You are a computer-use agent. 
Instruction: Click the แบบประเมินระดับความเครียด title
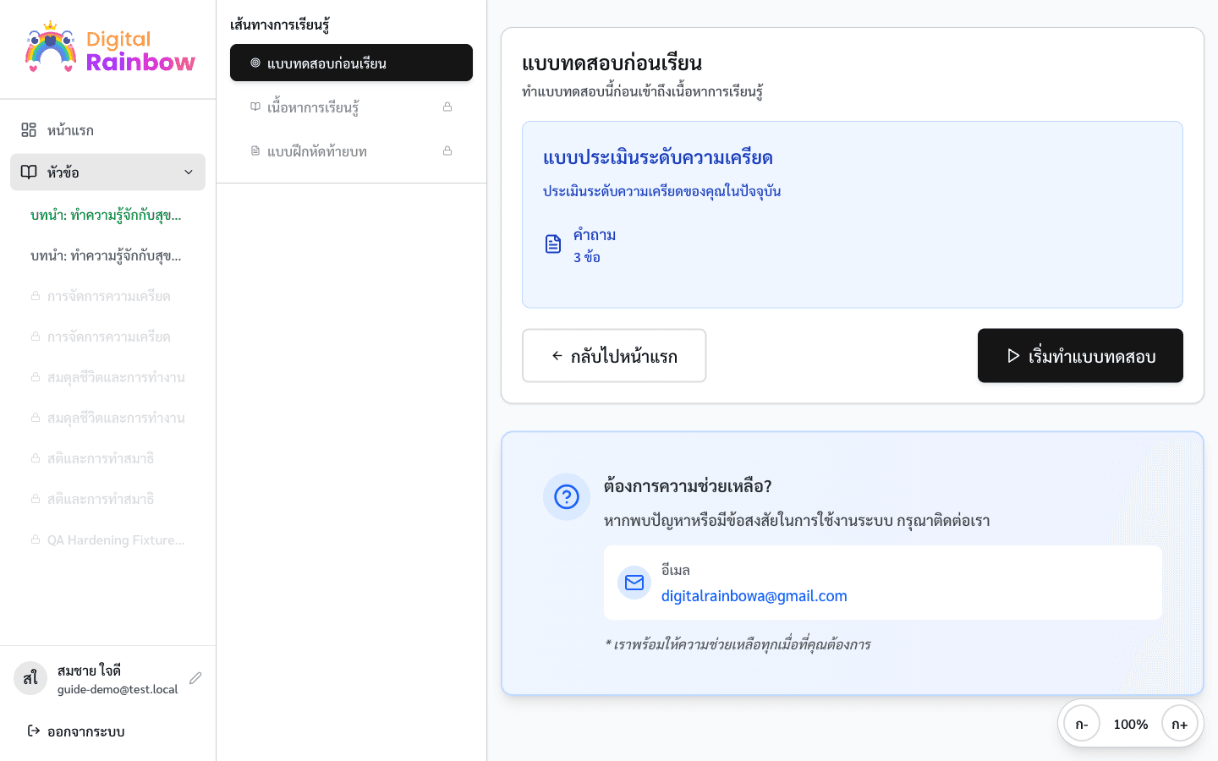click(x=658, y=157)
